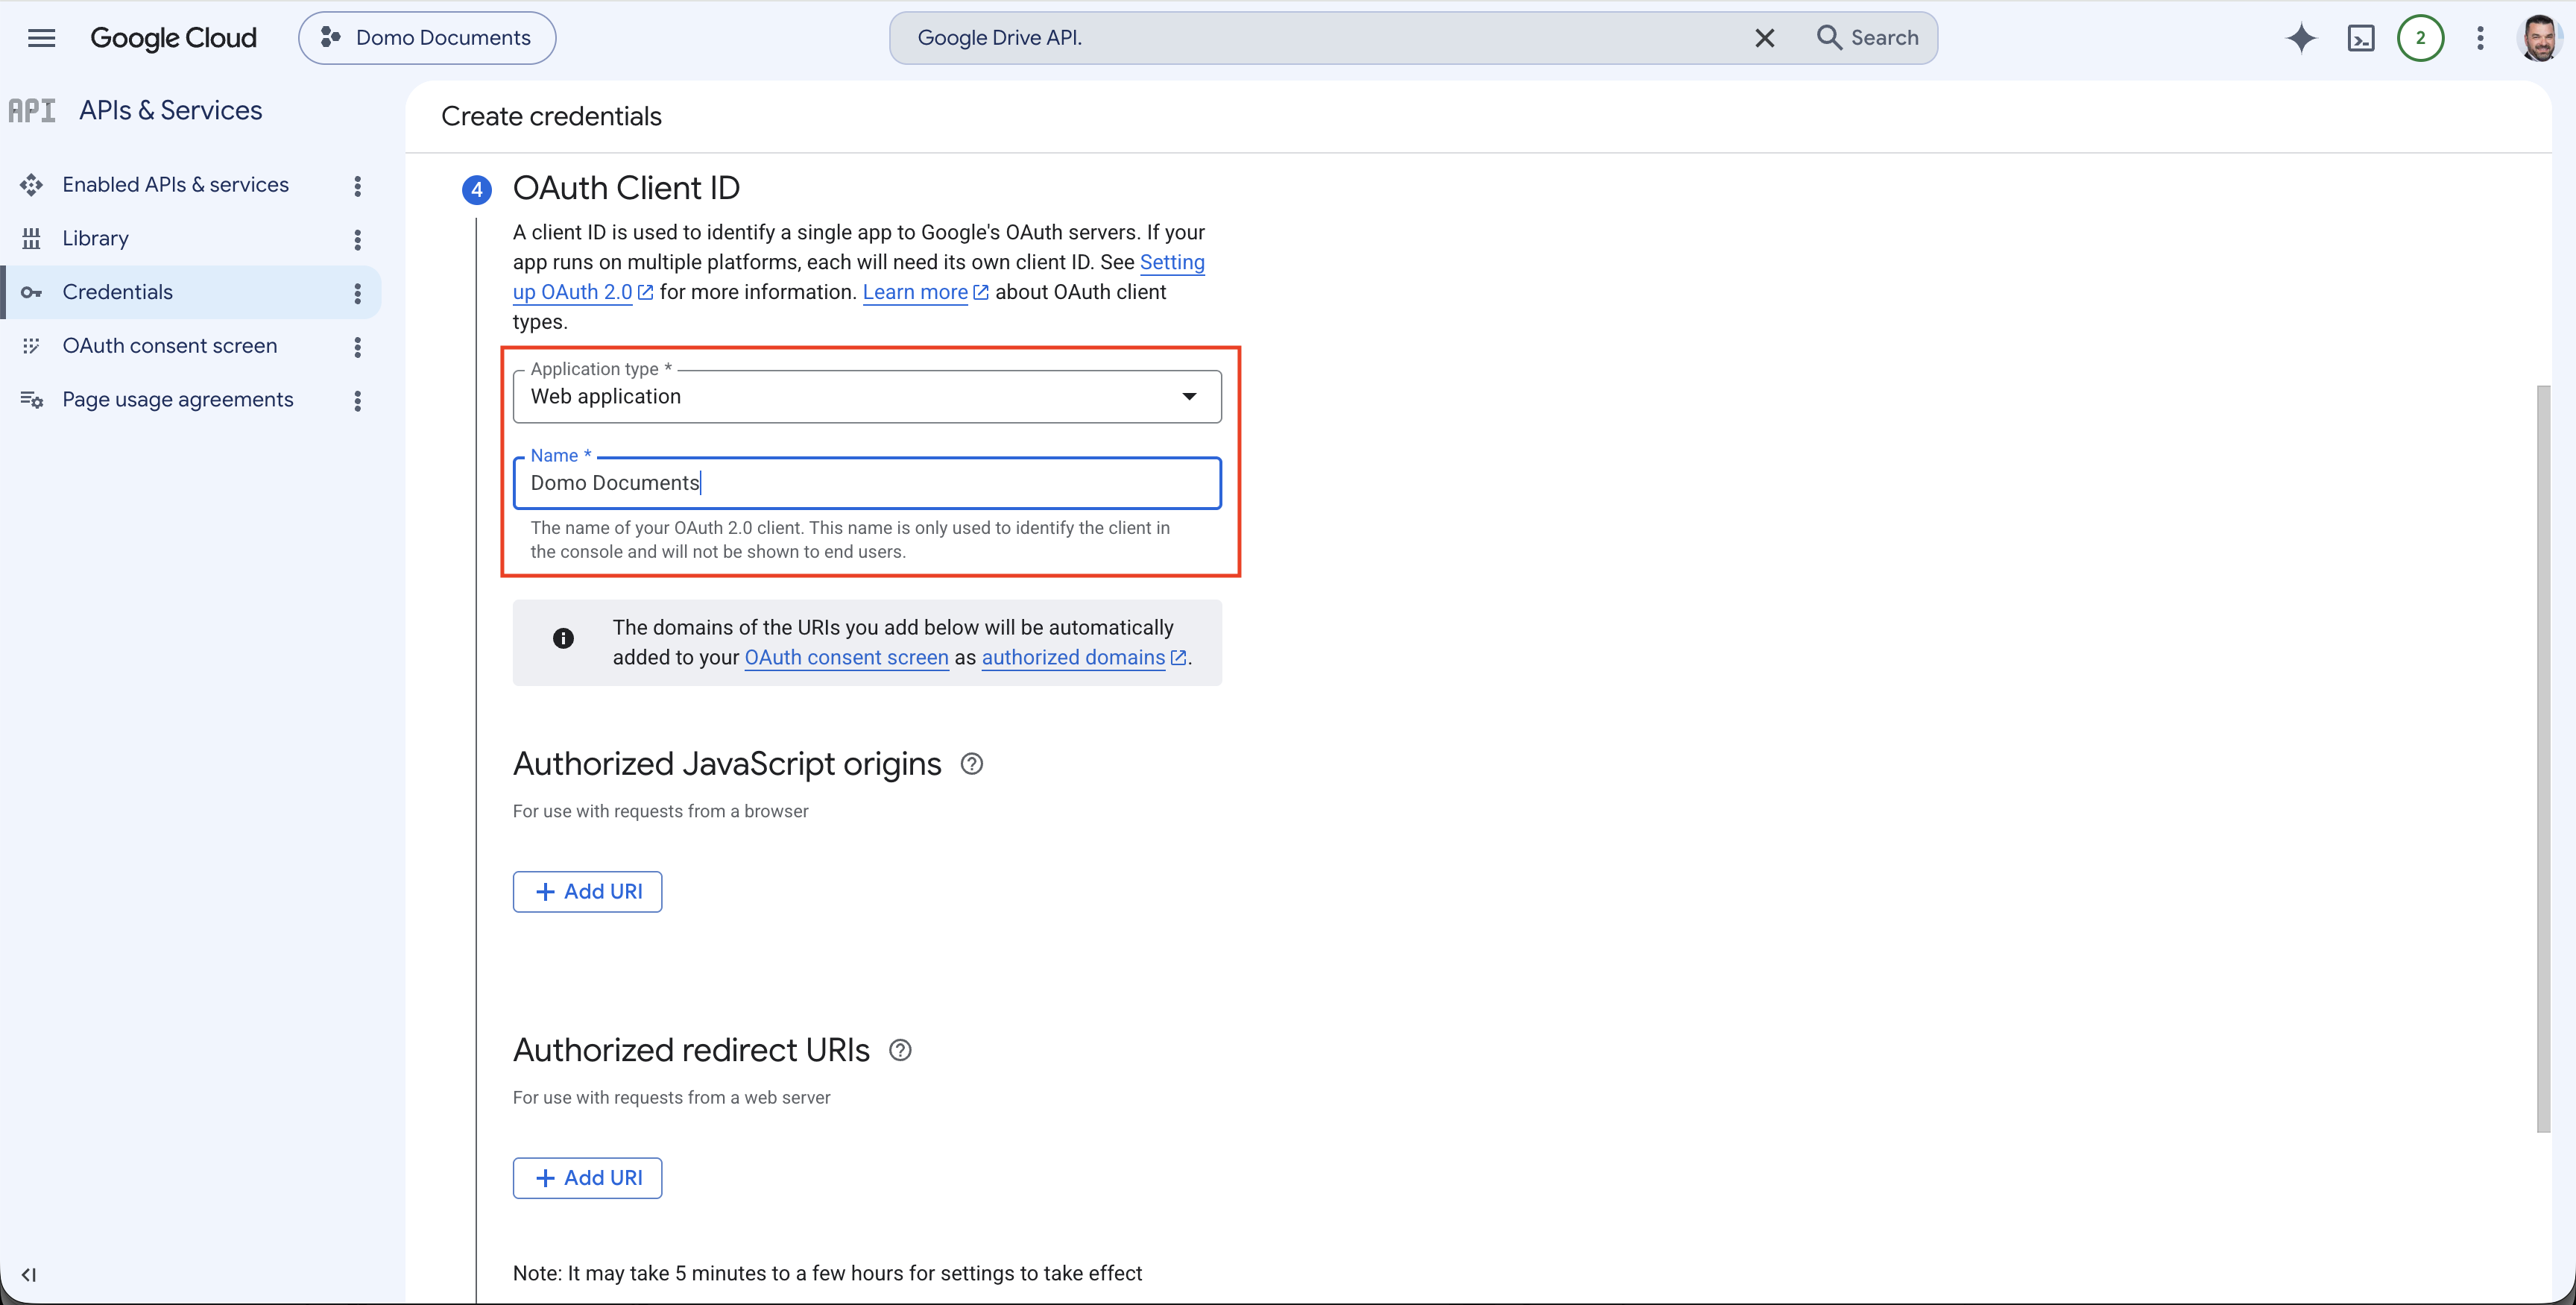The height and width of the screenshot is (1305, 2576).
Task: Focus the Google Drive API search field
Action: tap(1320, 38)
